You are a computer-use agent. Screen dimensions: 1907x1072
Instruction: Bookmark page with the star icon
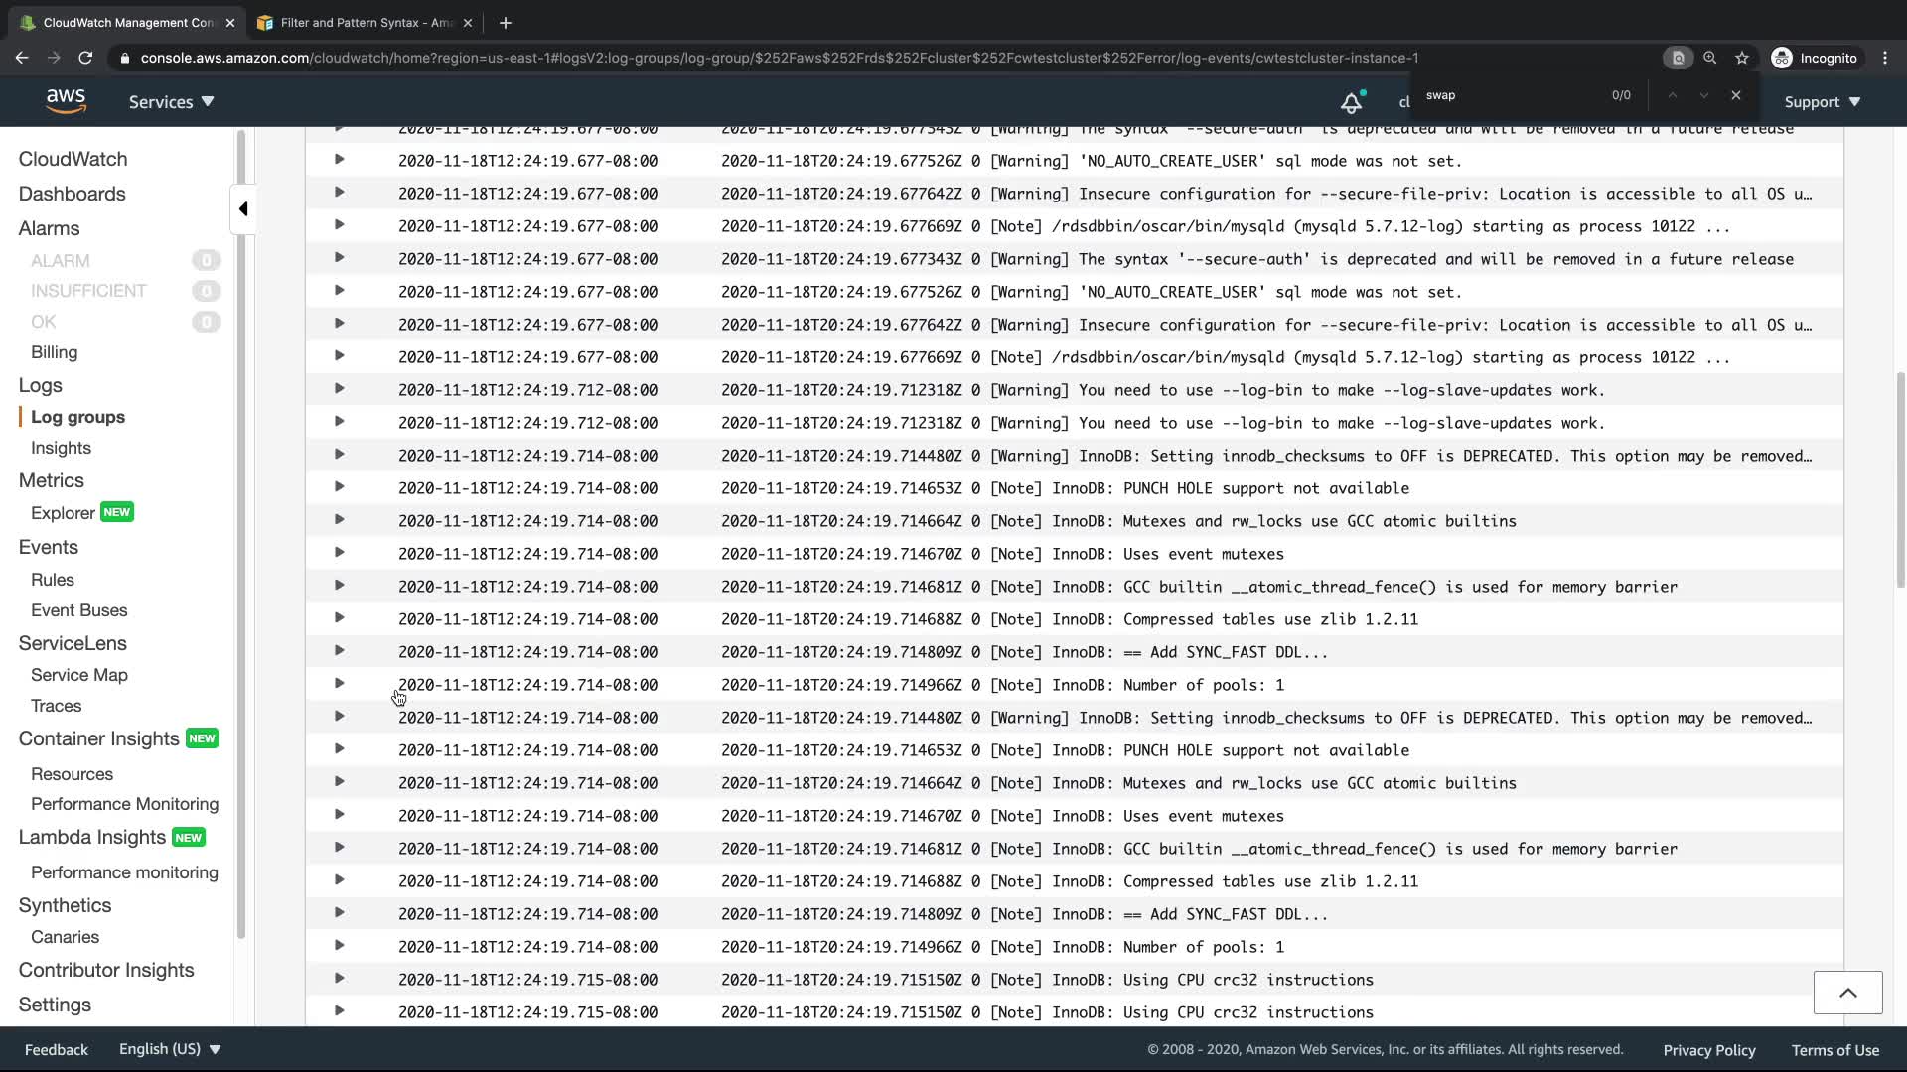(1742, 58)
